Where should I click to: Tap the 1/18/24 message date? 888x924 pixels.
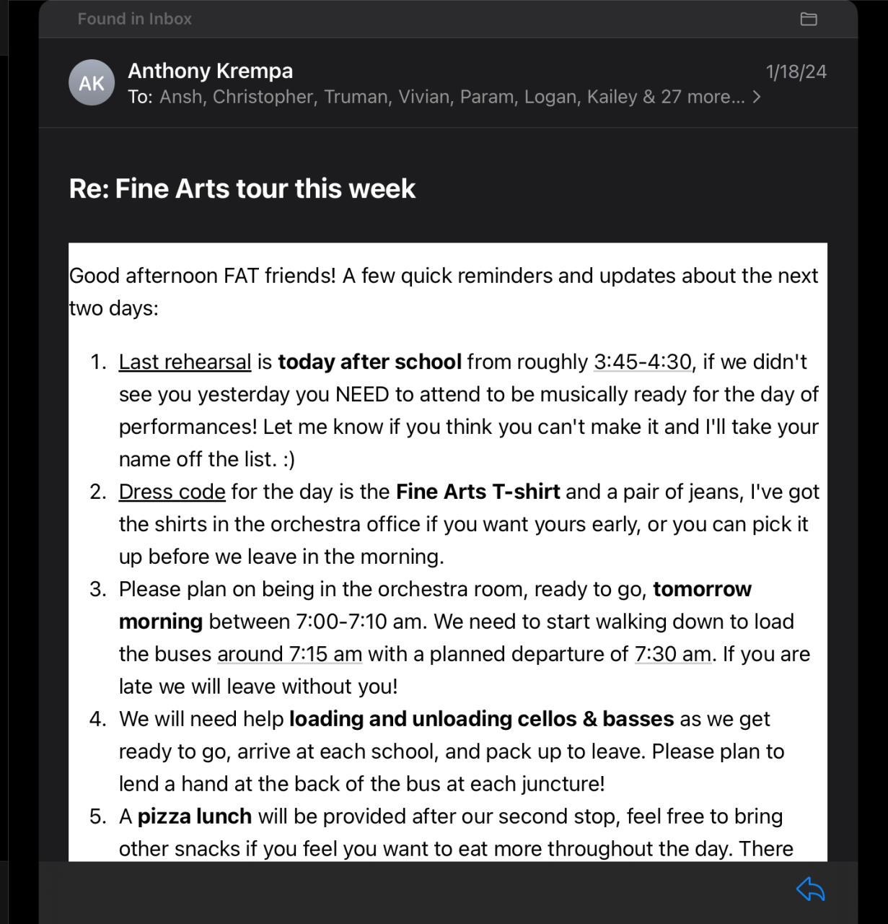click(796, 71)
